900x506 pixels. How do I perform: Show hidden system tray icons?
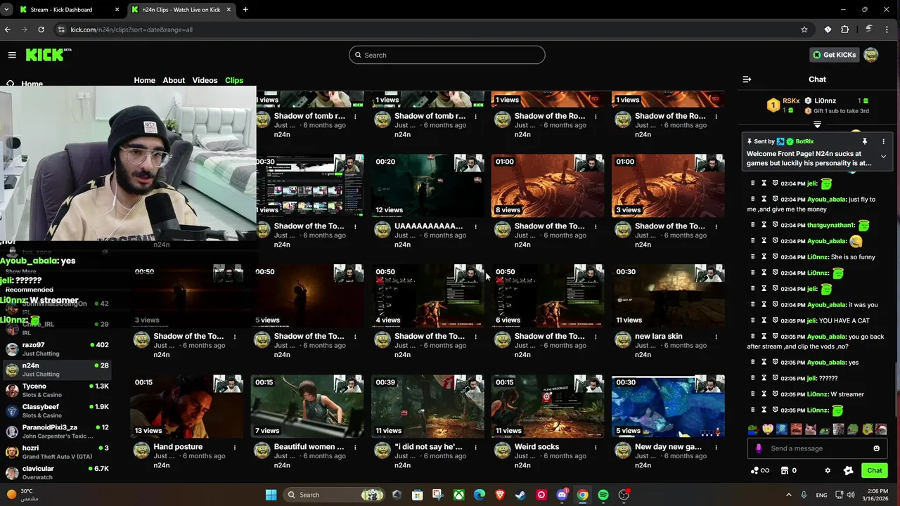click(788, 495)
